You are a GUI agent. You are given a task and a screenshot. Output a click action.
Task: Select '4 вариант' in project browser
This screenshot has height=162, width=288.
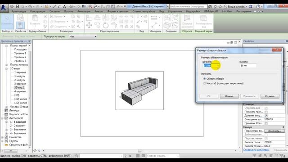(20, 91)
